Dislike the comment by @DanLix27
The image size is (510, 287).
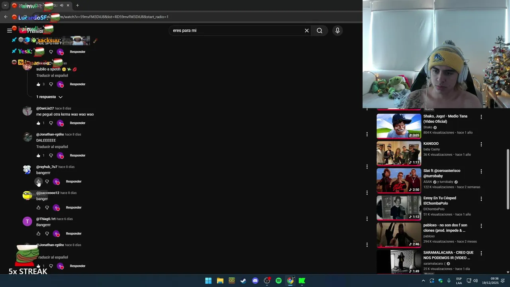(x=51, y=123)
